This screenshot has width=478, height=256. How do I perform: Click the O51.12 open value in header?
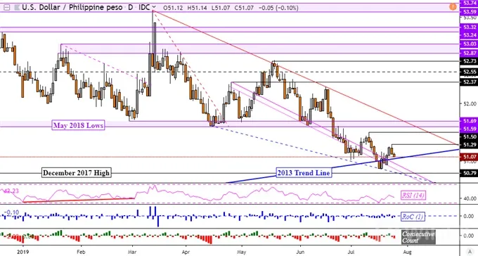click(173, 8)
